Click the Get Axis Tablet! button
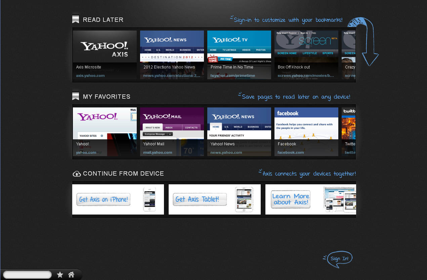The height and width of the screenshot is (280, 427). 200,199
